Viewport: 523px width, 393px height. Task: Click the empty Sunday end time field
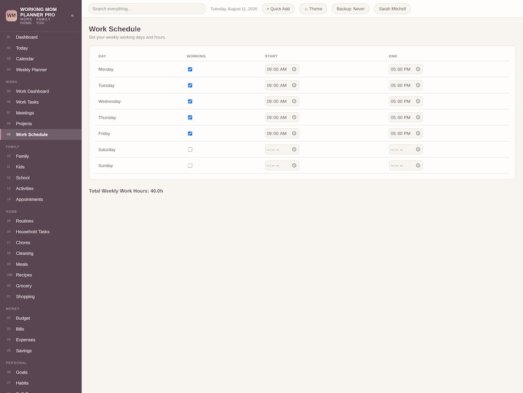tap(406, 166)
